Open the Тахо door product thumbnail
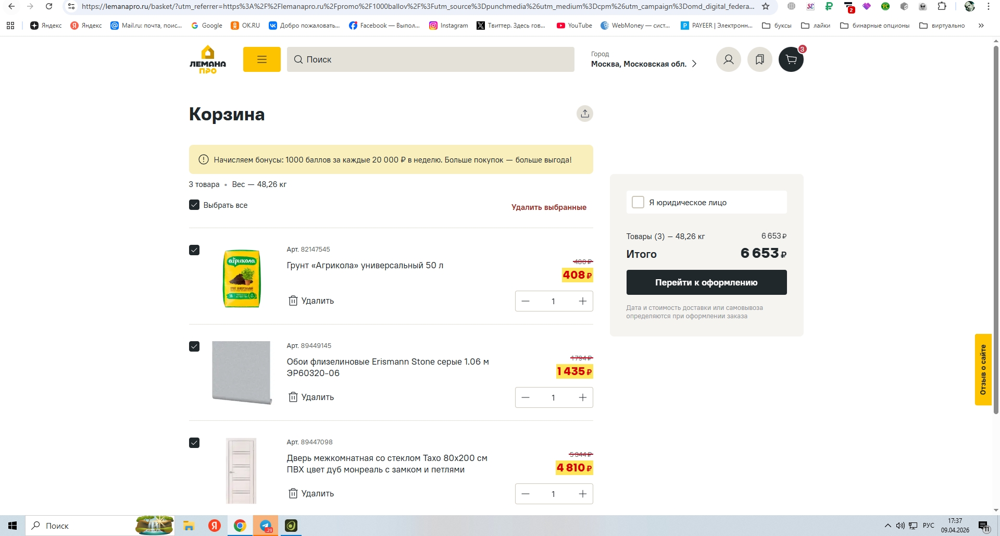 click(241, 471)
